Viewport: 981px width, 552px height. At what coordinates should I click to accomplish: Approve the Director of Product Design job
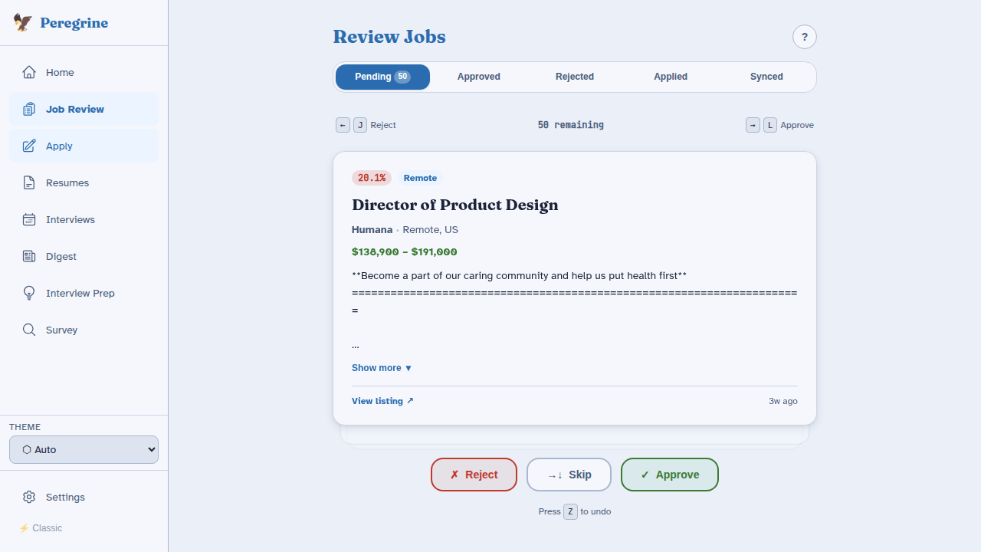point(669,475)
